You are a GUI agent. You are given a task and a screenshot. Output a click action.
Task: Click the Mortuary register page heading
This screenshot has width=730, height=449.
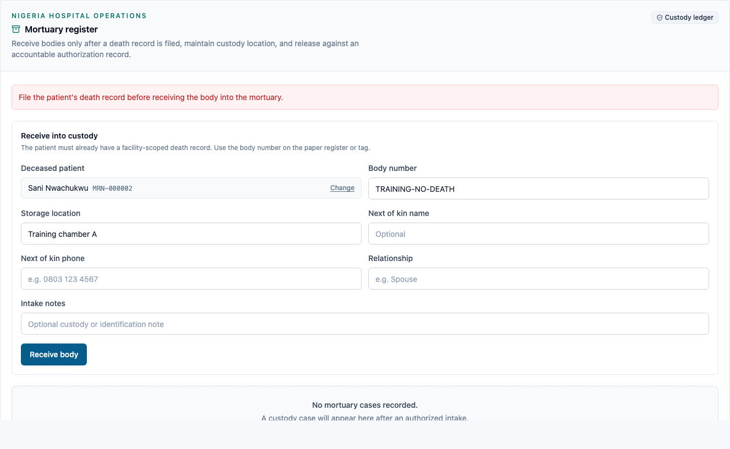(x=61, y=29)
